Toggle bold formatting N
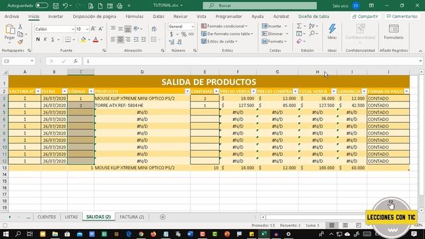 [x=38, y=40]
